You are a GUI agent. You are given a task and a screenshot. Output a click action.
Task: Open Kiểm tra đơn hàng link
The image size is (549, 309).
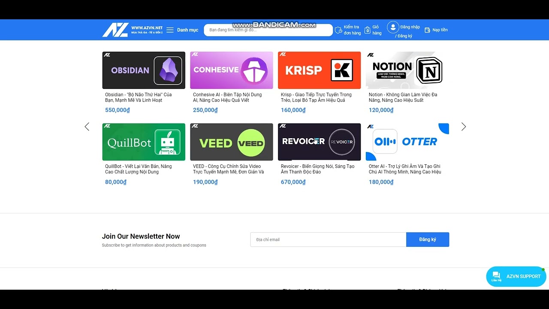click(352, 30)
